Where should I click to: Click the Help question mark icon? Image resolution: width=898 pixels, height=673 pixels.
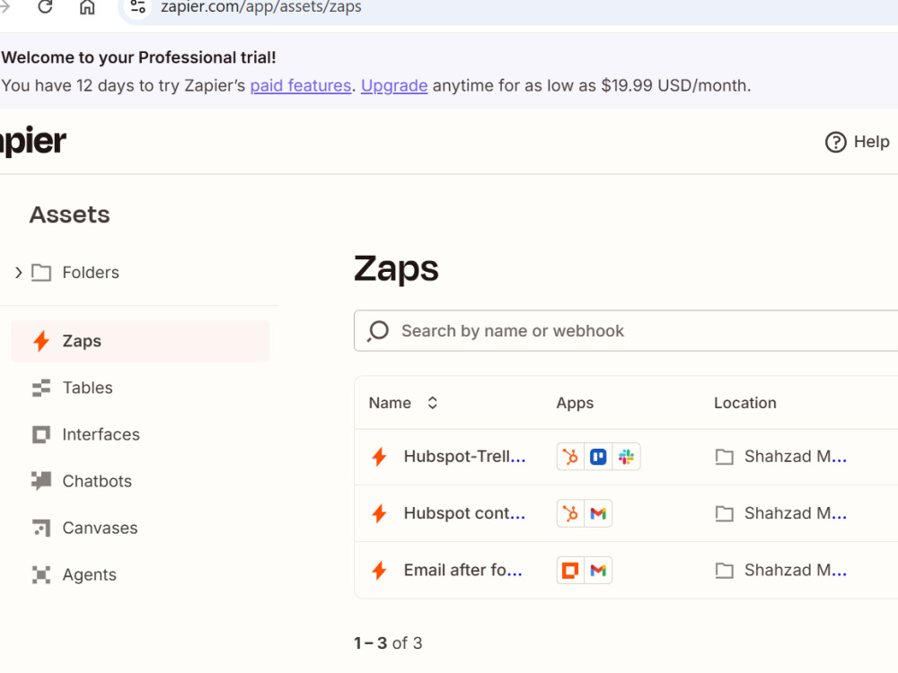835,142
